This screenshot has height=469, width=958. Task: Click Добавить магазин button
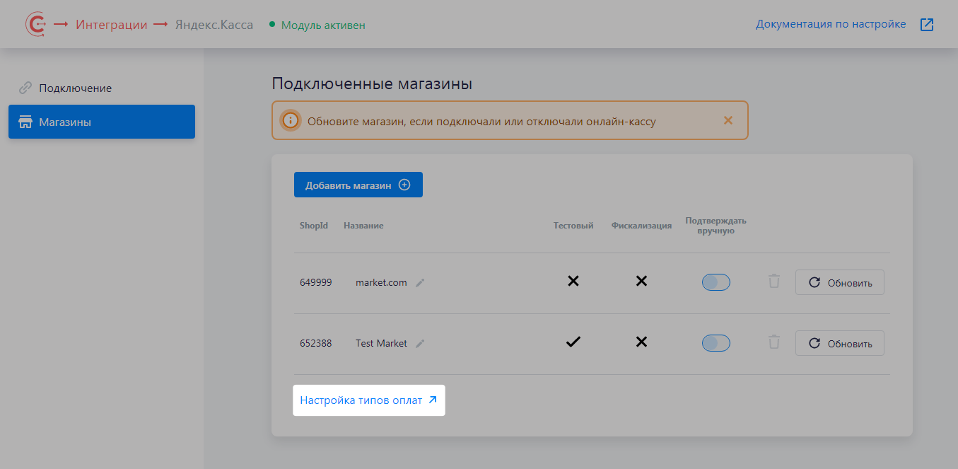coord(358,185)
